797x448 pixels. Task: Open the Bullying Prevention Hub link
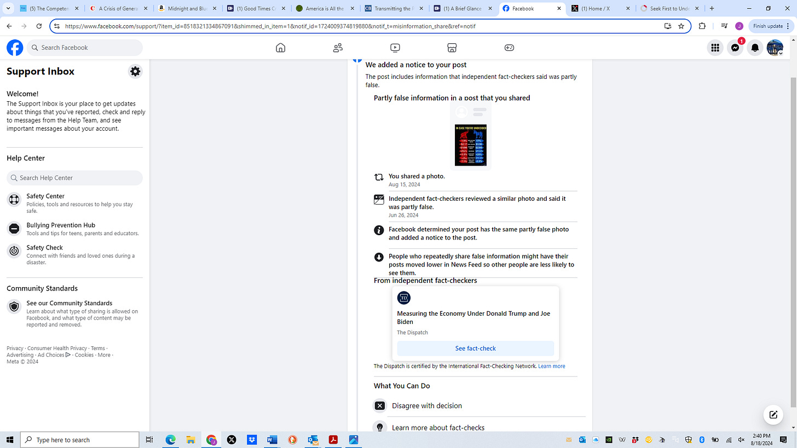tap(61, 225)
